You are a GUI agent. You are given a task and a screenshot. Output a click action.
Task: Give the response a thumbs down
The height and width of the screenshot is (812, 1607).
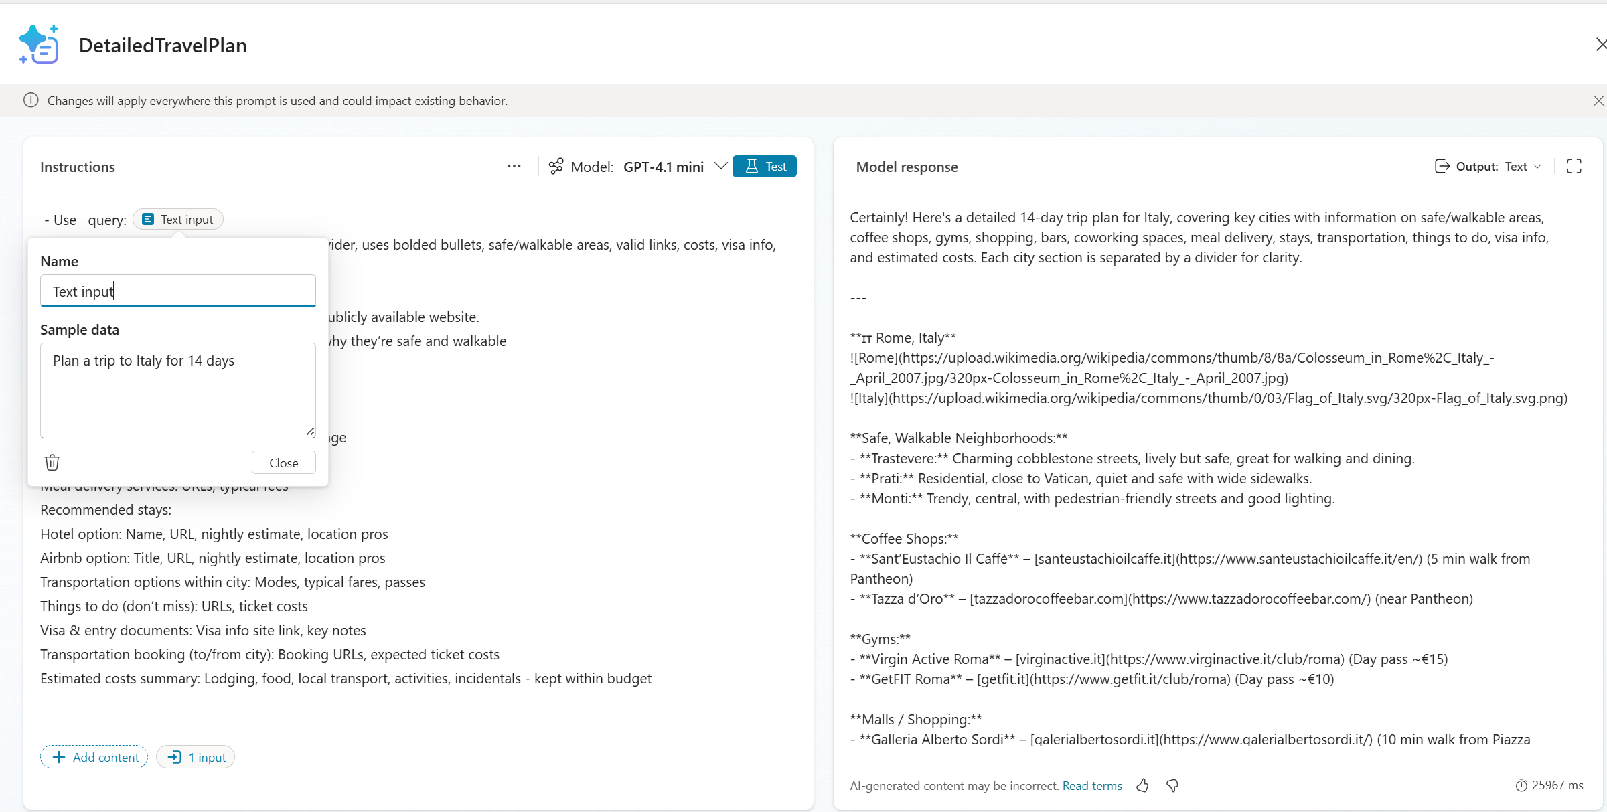pyautogui.click(x=1172, y=785)
